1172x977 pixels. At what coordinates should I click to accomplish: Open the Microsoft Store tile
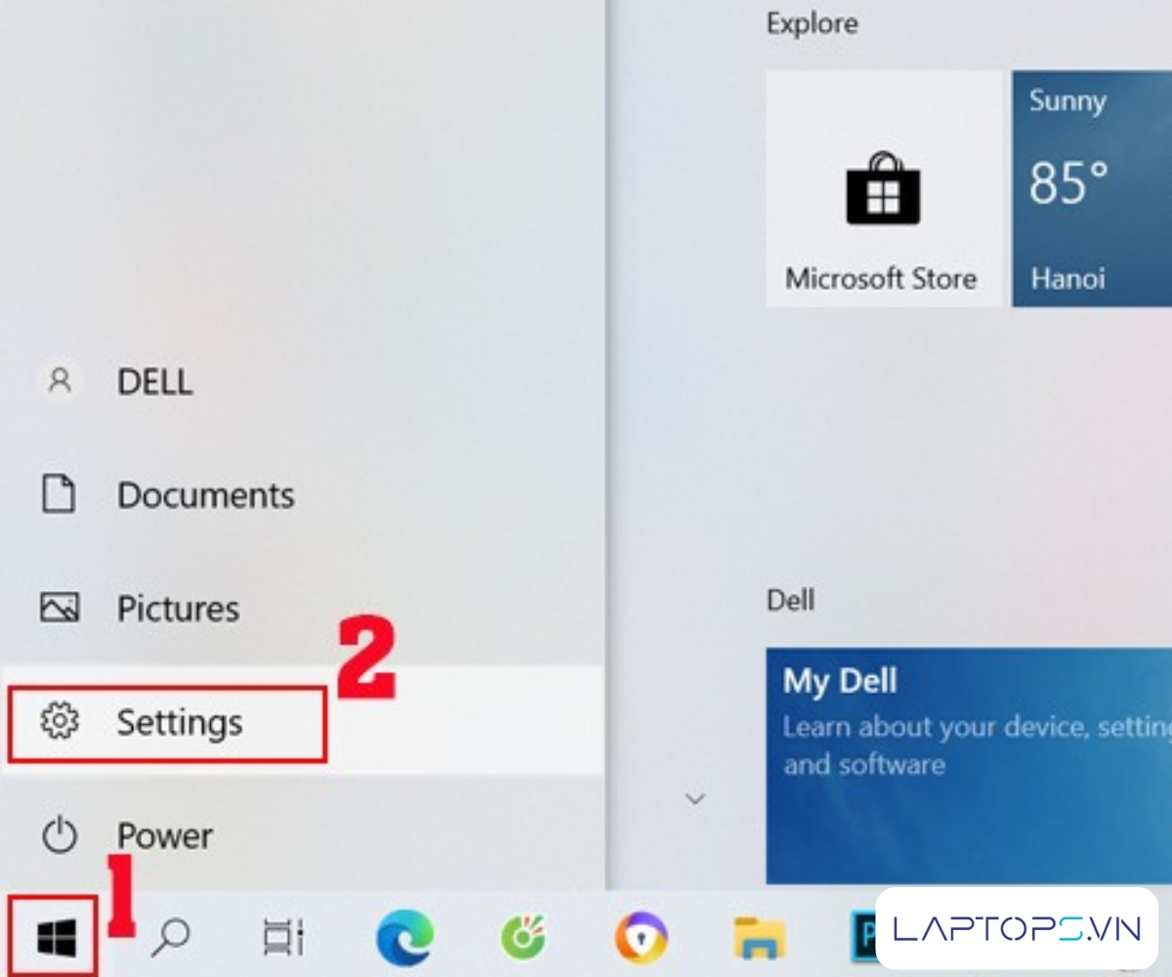tap(883, 189)
